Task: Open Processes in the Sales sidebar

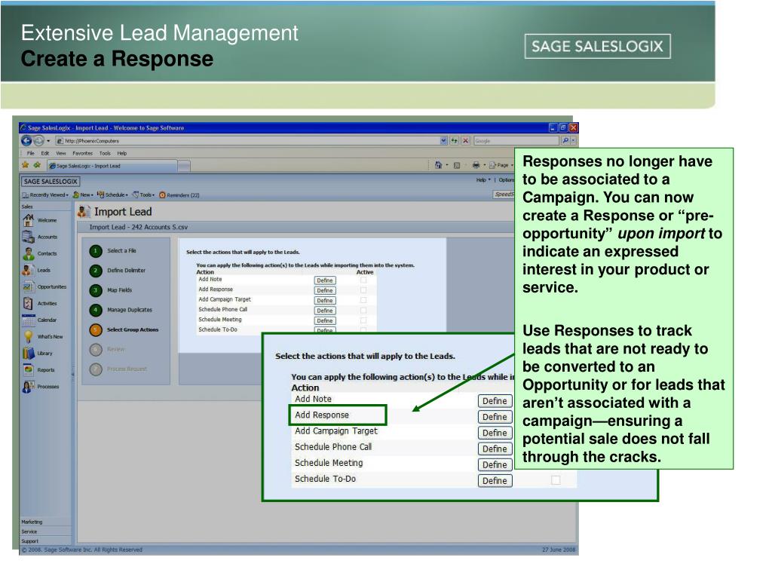Action: tap(41, 387)
